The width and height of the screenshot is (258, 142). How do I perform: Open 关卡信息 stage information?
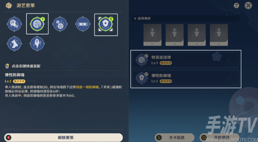[x=175, y=137]
